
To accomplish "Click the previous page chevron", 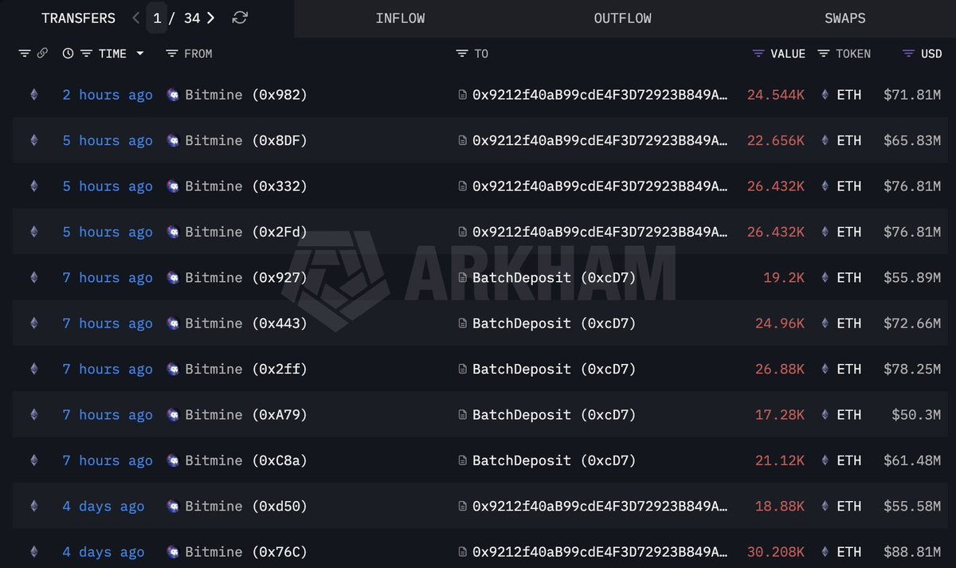I will coord(135,18).
